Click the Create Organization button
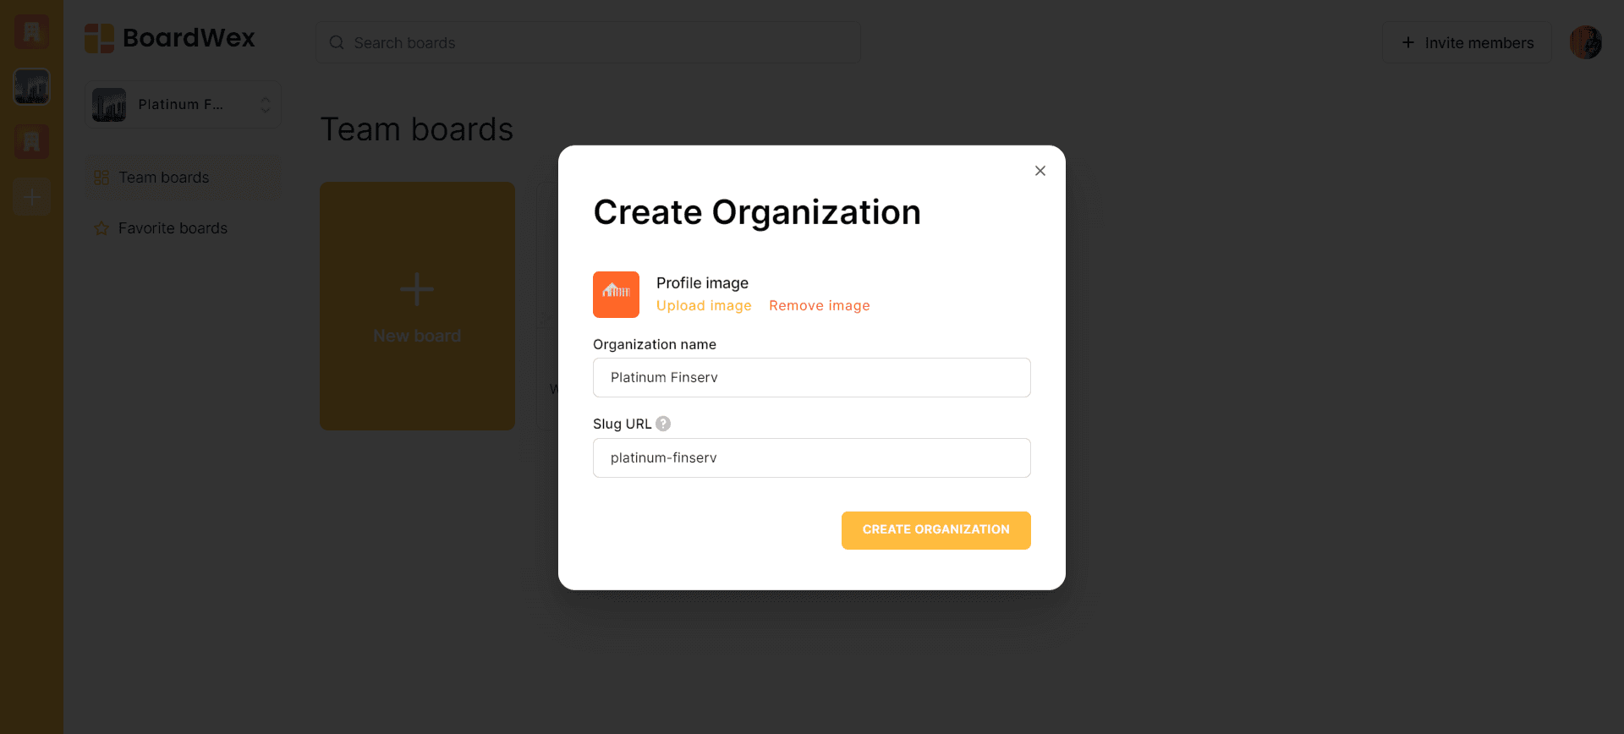 935,530
